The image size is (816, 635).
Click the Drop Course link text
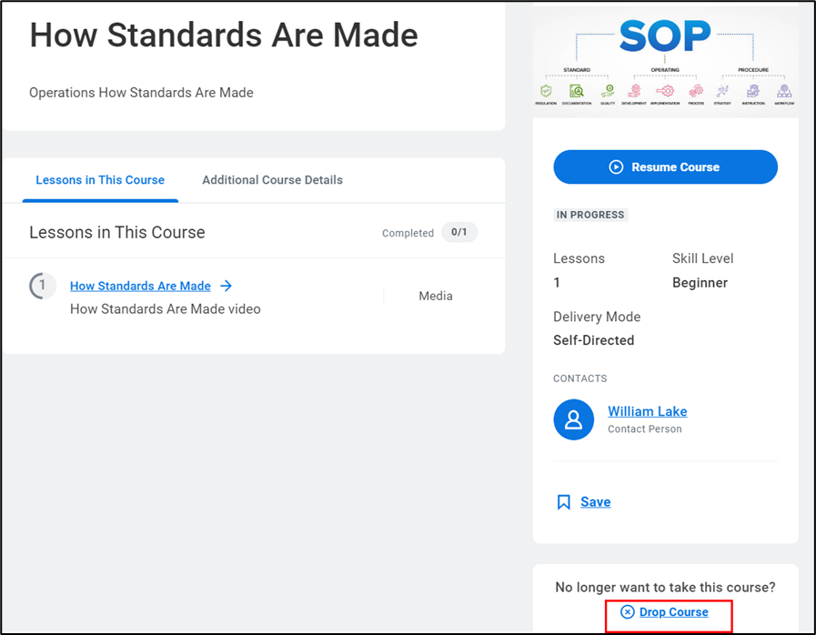click(x=673, y=612)
